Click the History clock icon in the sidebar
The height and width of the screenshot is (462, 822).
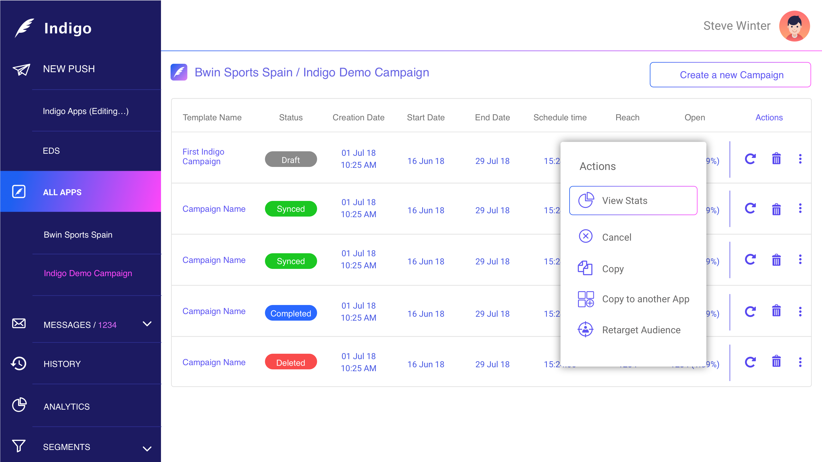[19, 363]
